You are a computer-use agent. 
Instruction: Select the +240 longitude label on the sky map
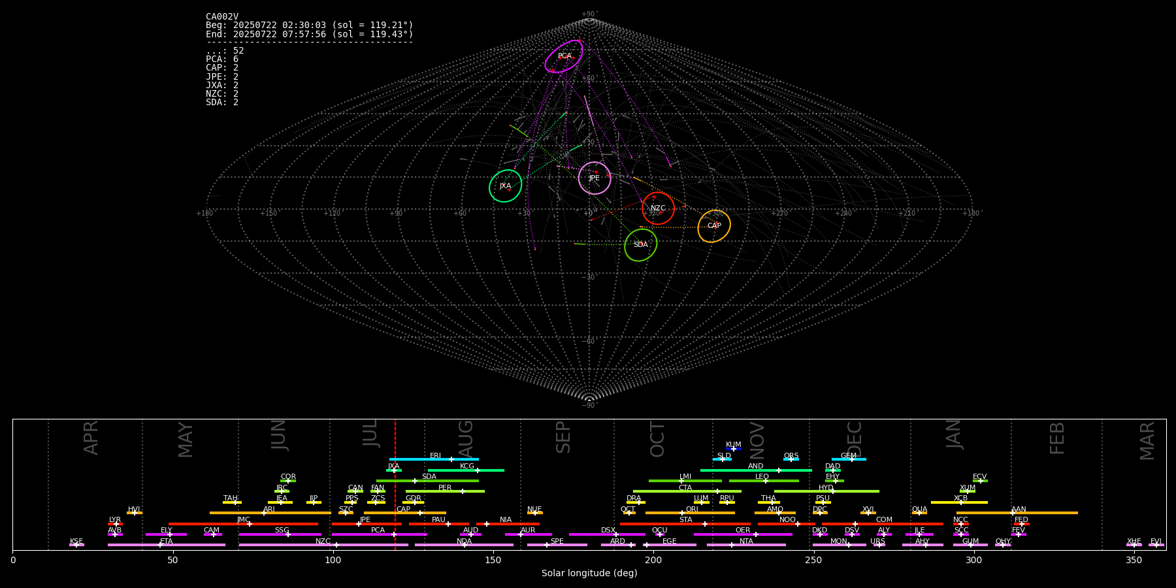[843, 214]
